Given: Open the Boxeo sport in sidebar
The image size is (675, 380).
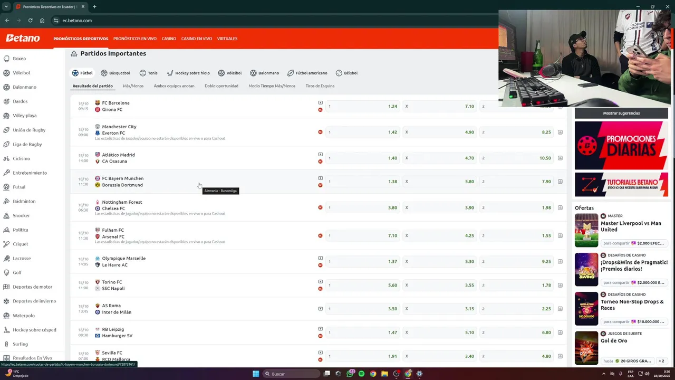Looking at the screenshot, I should pos(19,59).
